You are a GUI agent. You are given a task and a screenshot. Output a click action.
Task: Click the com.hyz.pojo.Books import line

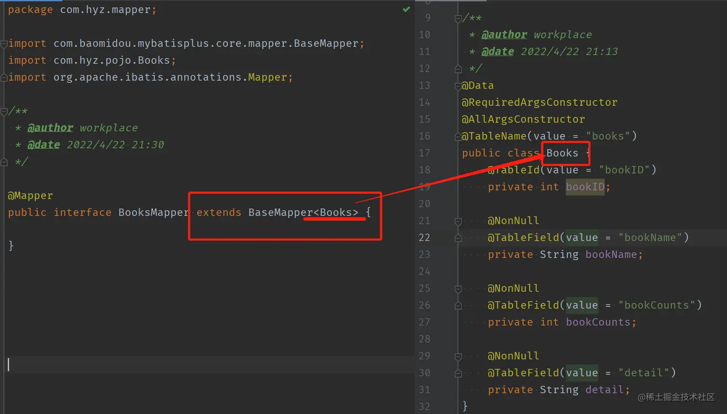pyautogui.click(x=92, y=60)
